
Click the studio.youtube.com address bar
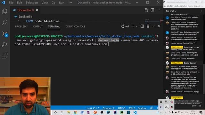tap(184, 6)
